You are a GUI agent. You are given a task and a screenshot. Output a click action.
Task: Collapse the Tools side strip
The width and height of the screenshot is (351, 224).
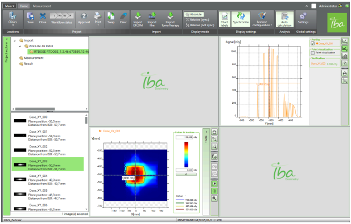(207, 132)
